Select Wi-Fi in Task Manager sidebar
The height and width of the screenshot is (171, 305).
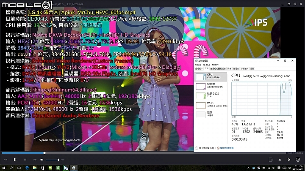(x=211, y=105)
